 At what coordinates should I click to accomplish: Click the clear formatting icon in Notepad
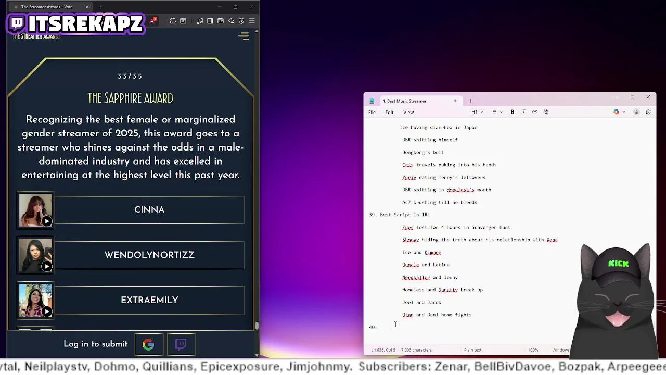point(546,112)
